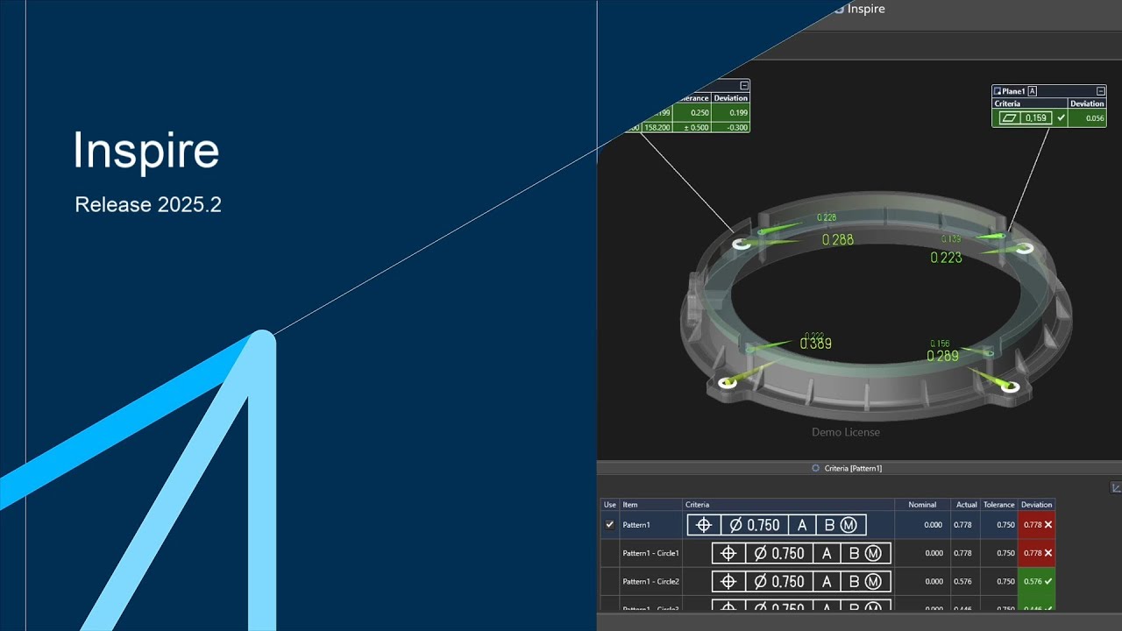Click the Plane1 annotation title
Image resolution: width=1122 pixels, height=631 pixels.
tap(1014, 91)
